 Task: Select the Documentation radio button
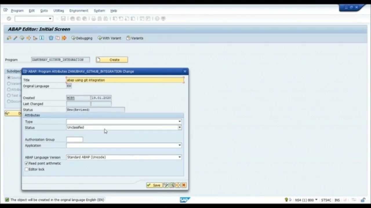coord(9,101)
